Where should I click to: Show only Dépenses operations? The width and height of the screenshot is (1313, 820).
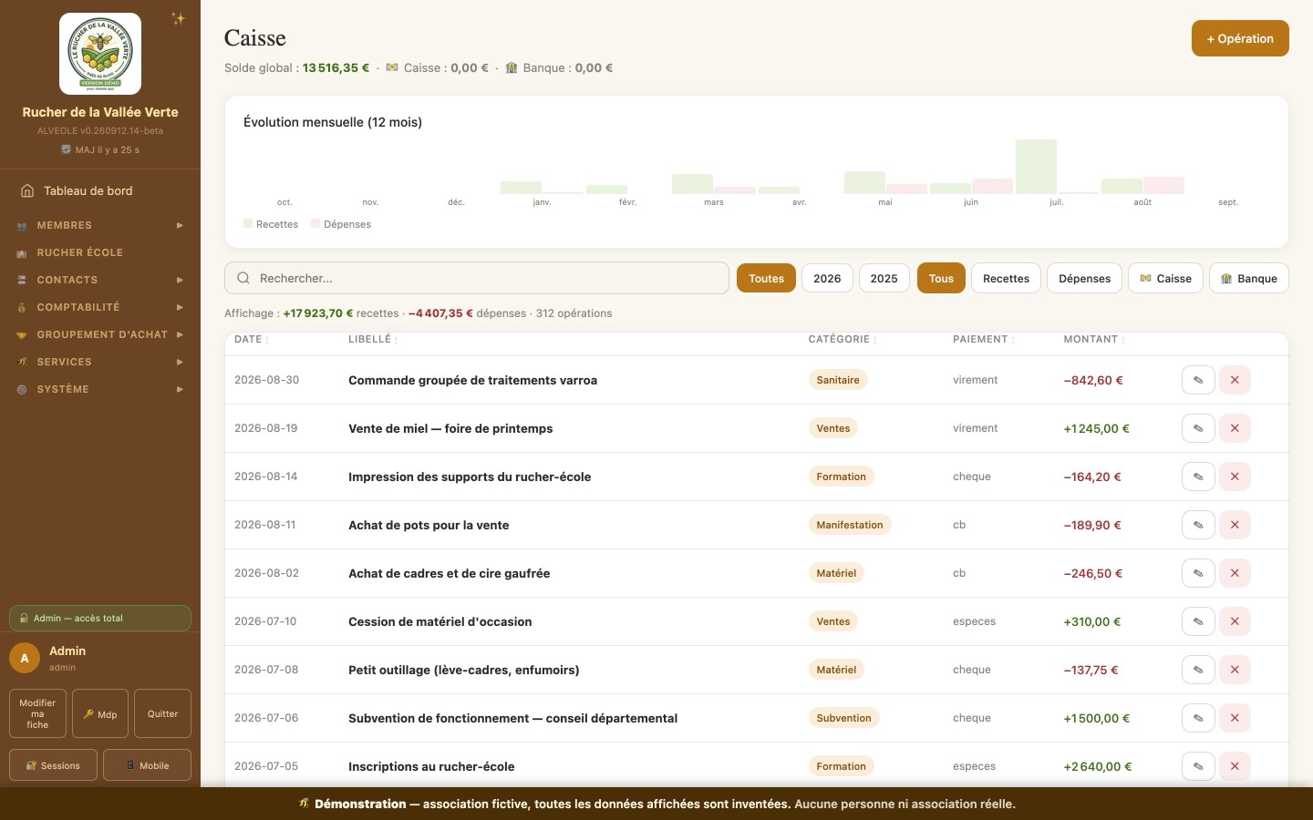click(x=1084, y=279)
